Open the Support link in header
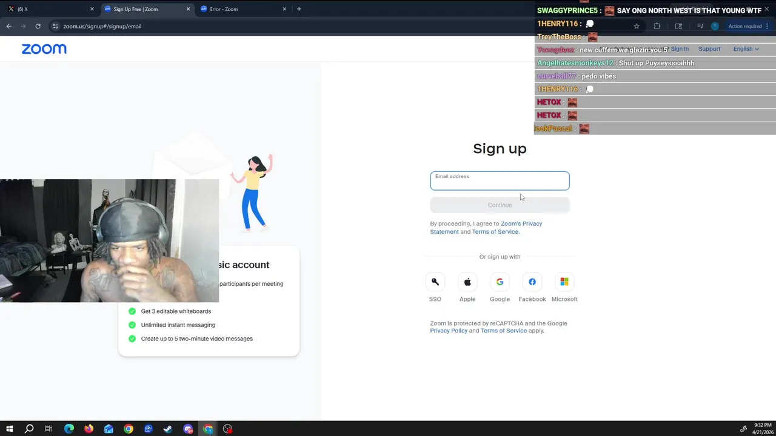The image size is (776, 436). [709, 49]
